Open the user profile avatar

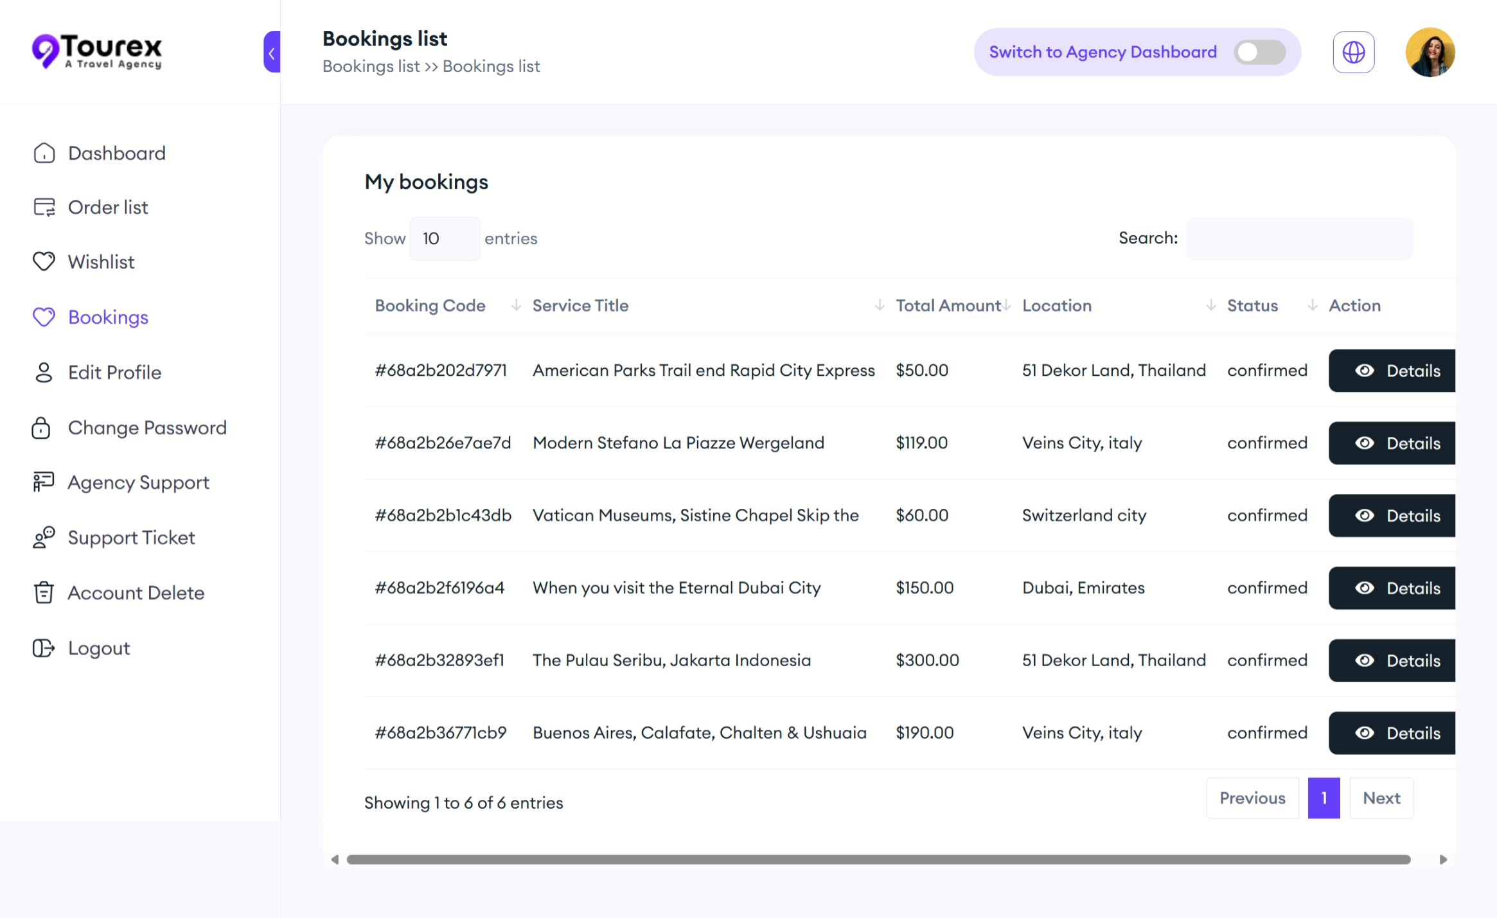(1430, 52)
